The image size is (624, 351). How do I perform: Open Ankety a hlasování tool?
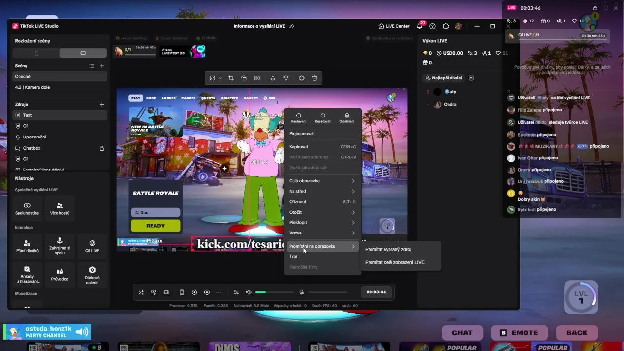[27, 275]
